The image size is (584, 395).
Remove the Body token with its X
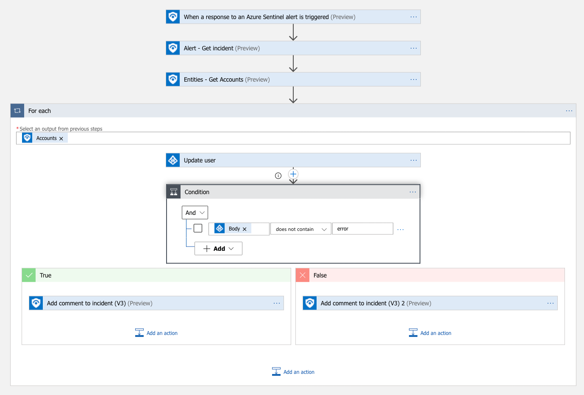(245, 229)
